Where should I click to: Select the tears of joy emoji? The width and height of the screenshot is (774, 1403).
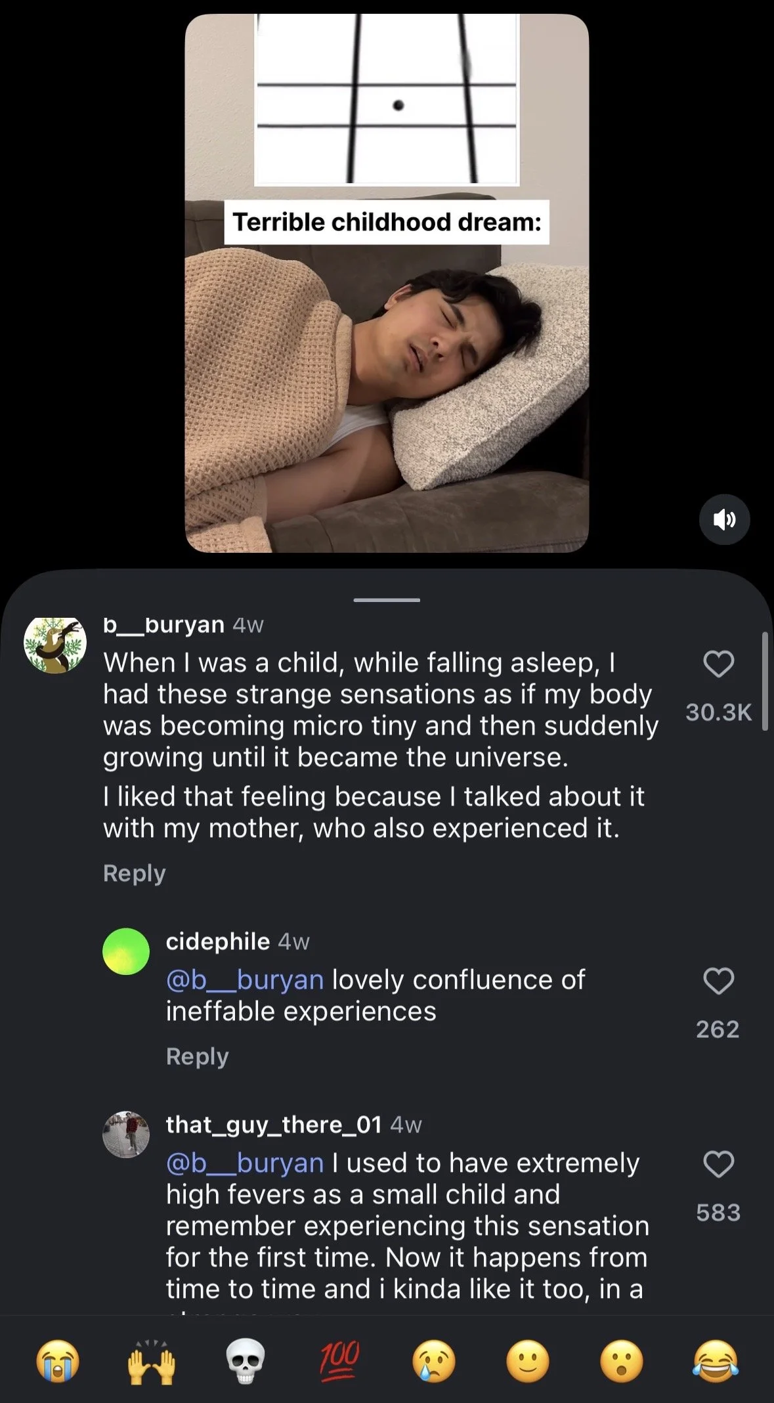716,1361
